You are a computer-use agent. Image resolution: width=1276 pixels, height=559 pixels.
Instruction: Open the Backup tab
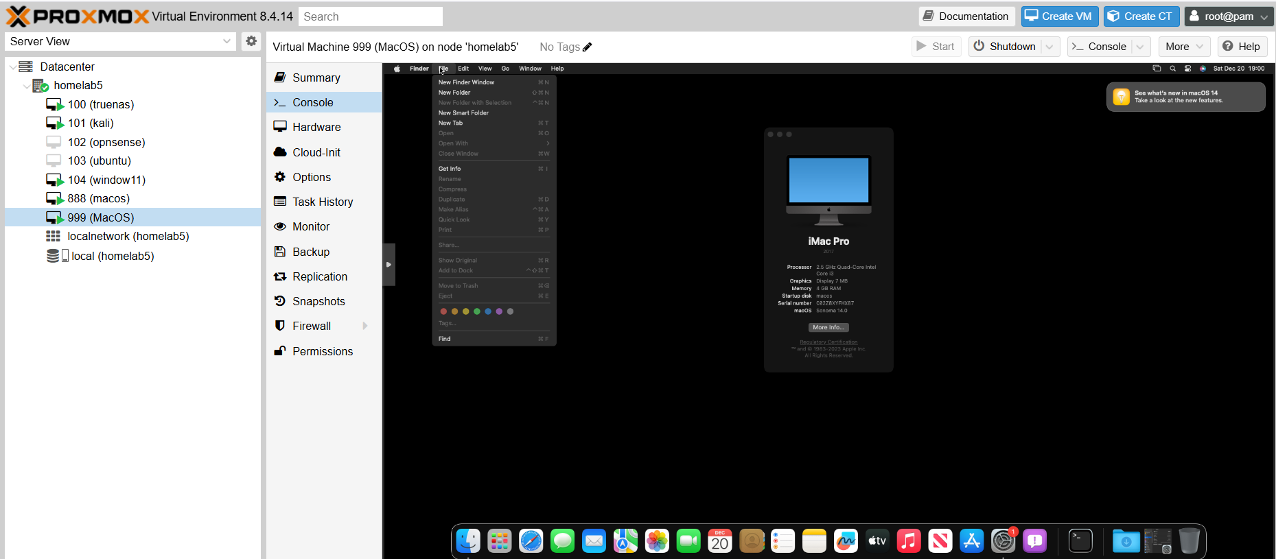pyautogui.click(x=324, y=252)
